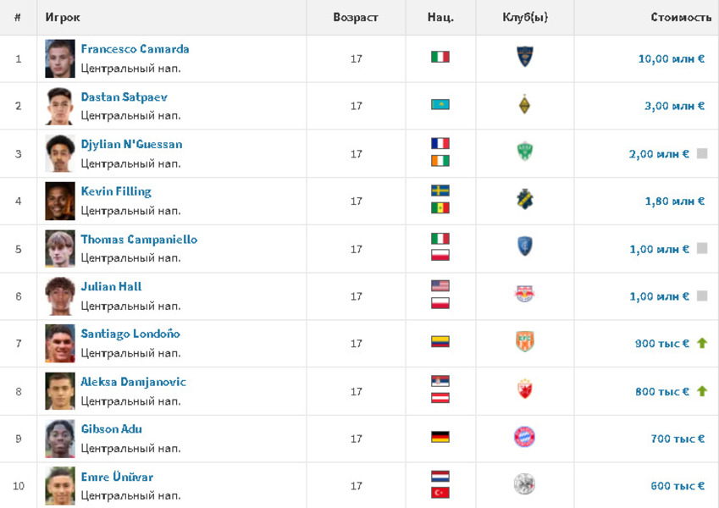Click the Bayern Munich crest next to Gibson Adu
719x508 pixels.
525,438
